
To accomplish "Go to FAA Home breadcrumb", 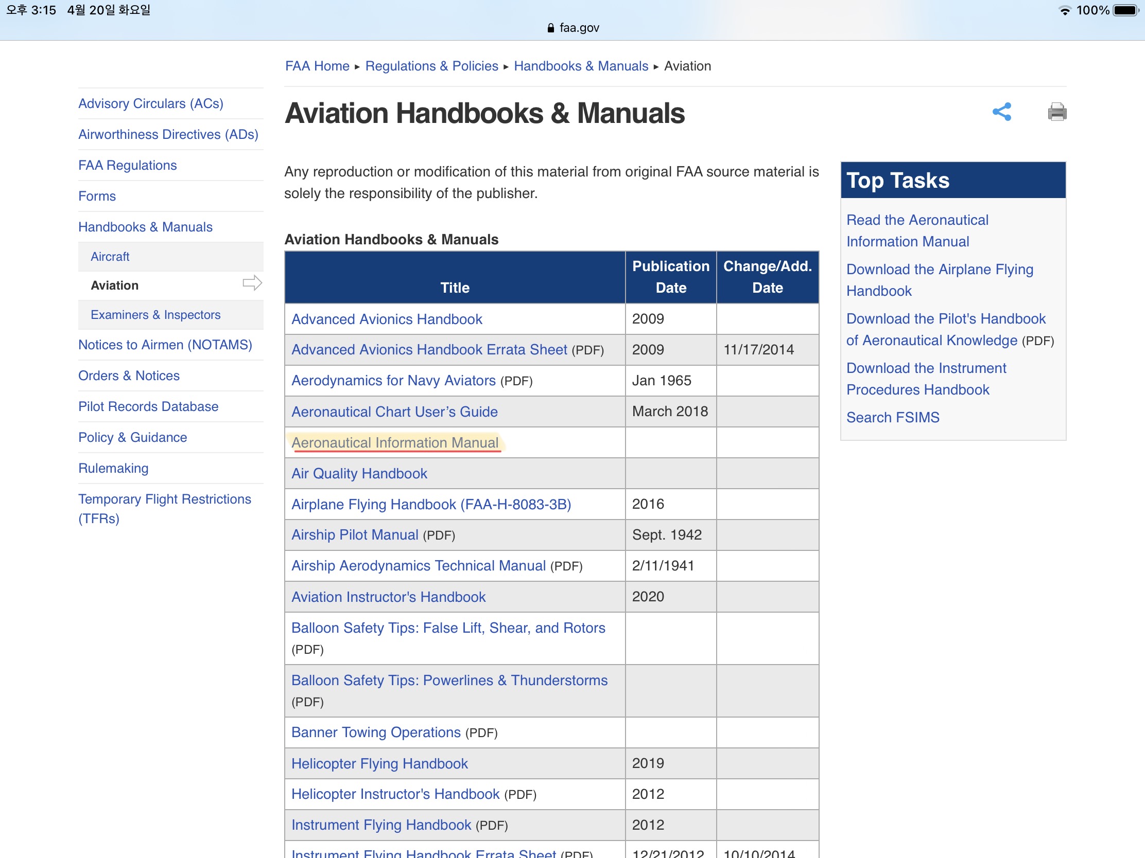I will [x=317, y=66].
